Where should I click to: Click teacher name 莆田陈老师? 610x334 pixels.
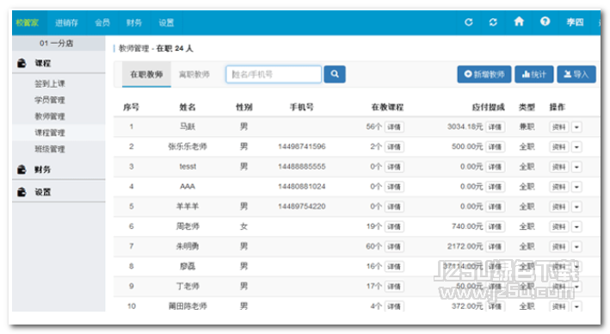tap(188, 306)
